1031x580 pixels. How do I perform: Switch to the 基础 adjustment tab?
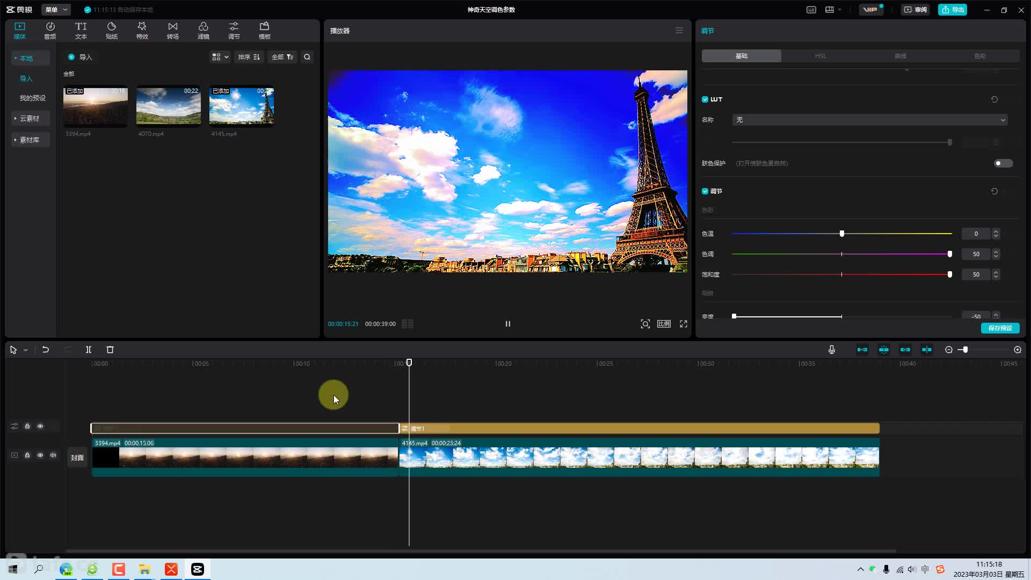click(x=742, y=56)
